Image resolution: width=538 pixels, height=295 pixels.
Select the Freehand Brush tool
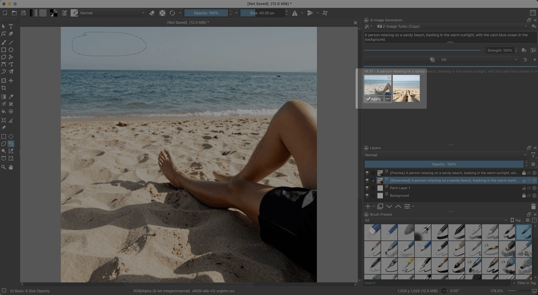click(4, 43)
